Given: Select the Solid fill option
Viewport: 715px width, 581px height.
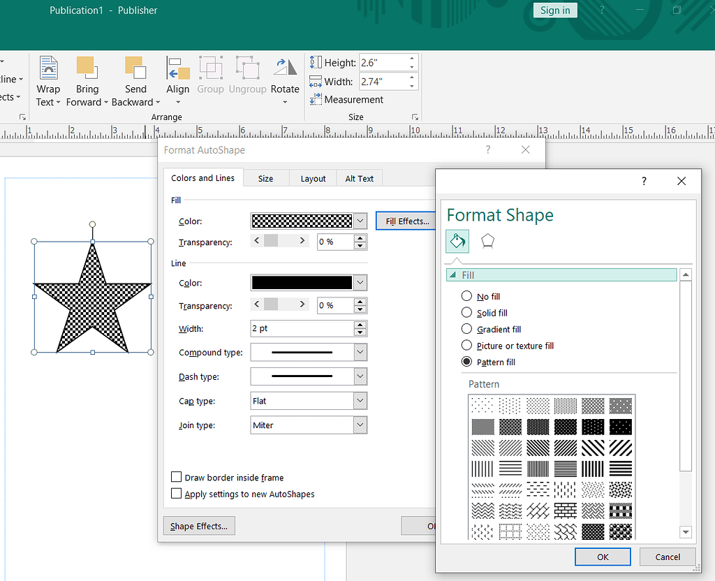Looking at the screenshot, I should pyautogui.click(x=466, y=312).
